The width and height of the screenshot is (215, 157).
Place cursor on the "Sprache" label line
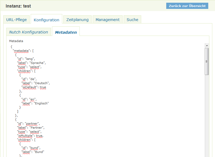tap(31, 63)
